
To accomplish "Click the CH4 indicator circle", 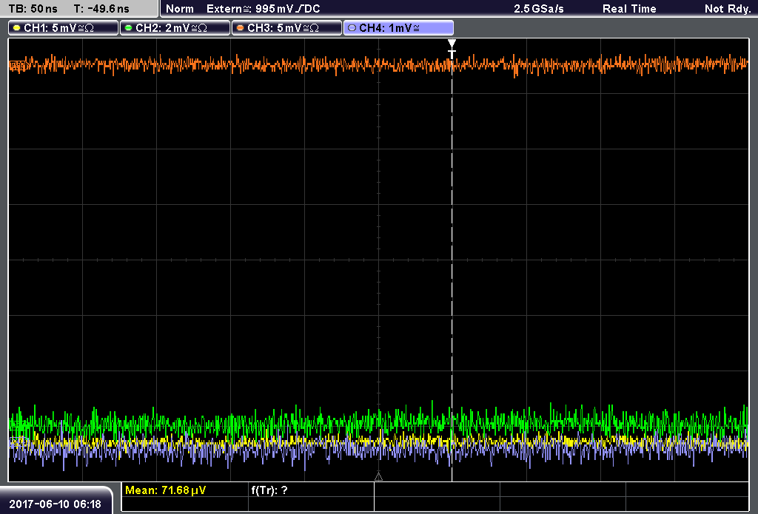I will pos(352,28).
